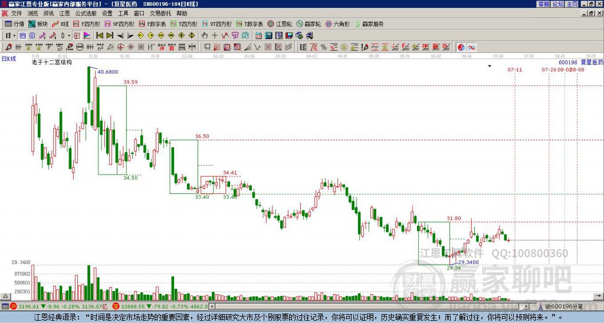Toggle the infinity loop button
The width and height of the screenshot is (604, 323).
pos(471,47)
